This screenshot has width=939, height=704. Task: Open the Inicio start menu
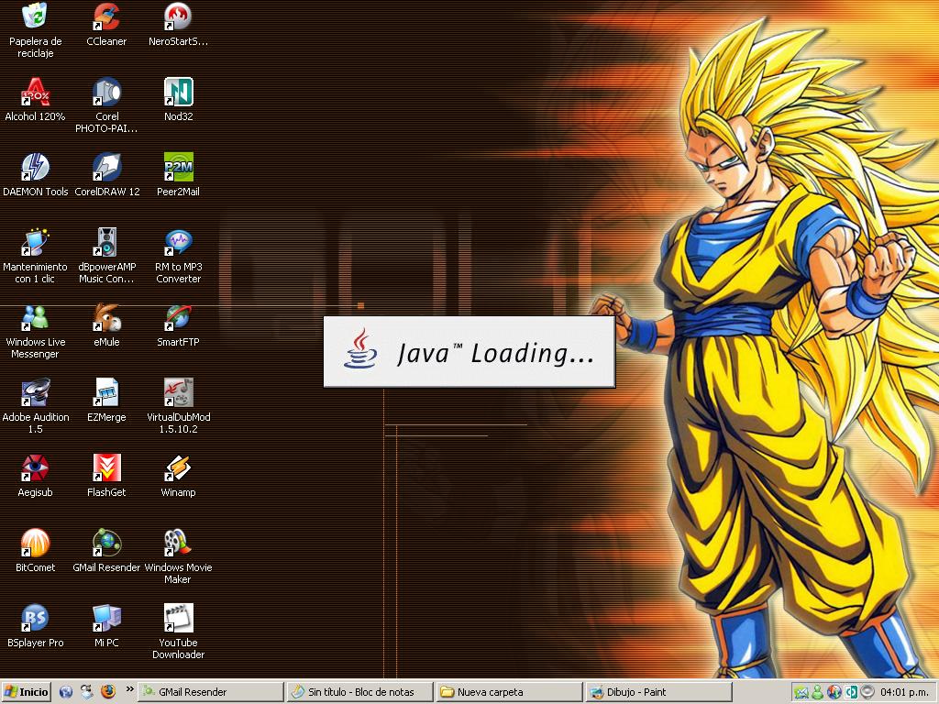click(27, 692)
